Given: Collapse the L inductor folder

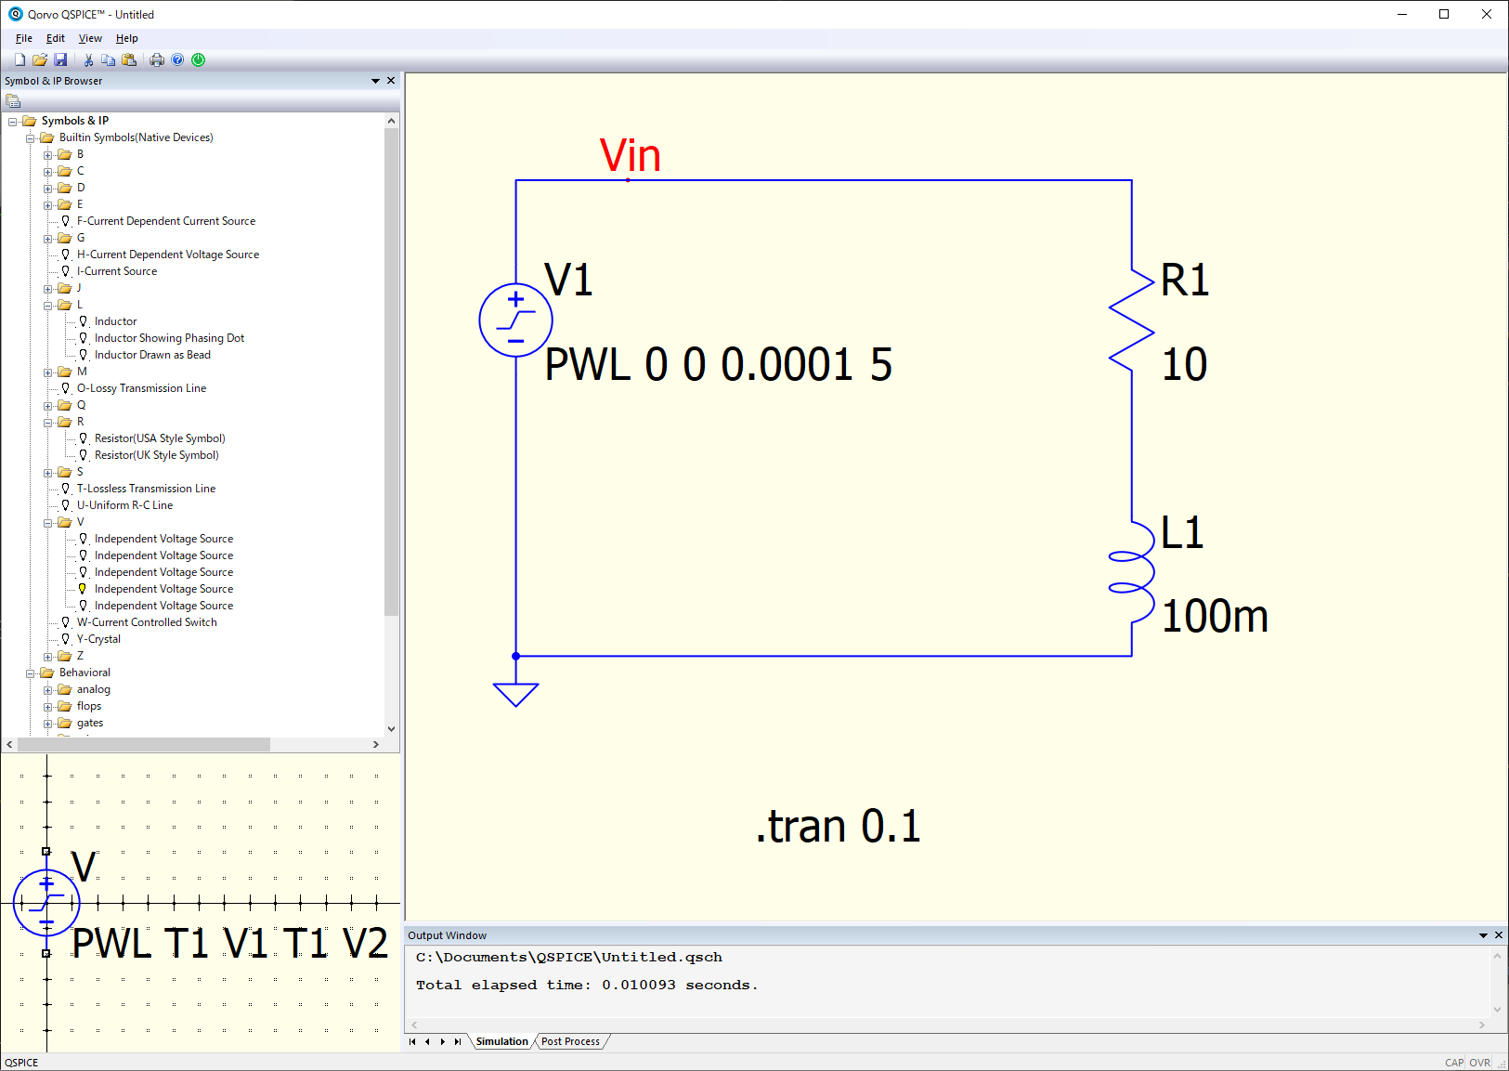Looking at the screenshot, I should [48, 306].
